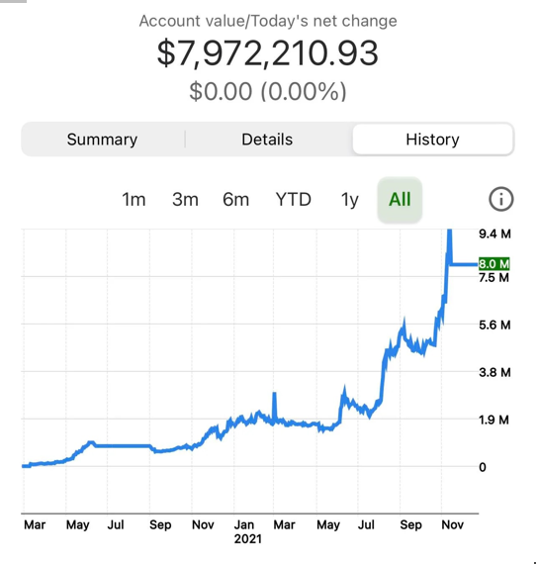This screenshot has height=564, width=538.
Task: Switch to the Summary tab
Action: [x=103, y=140]
